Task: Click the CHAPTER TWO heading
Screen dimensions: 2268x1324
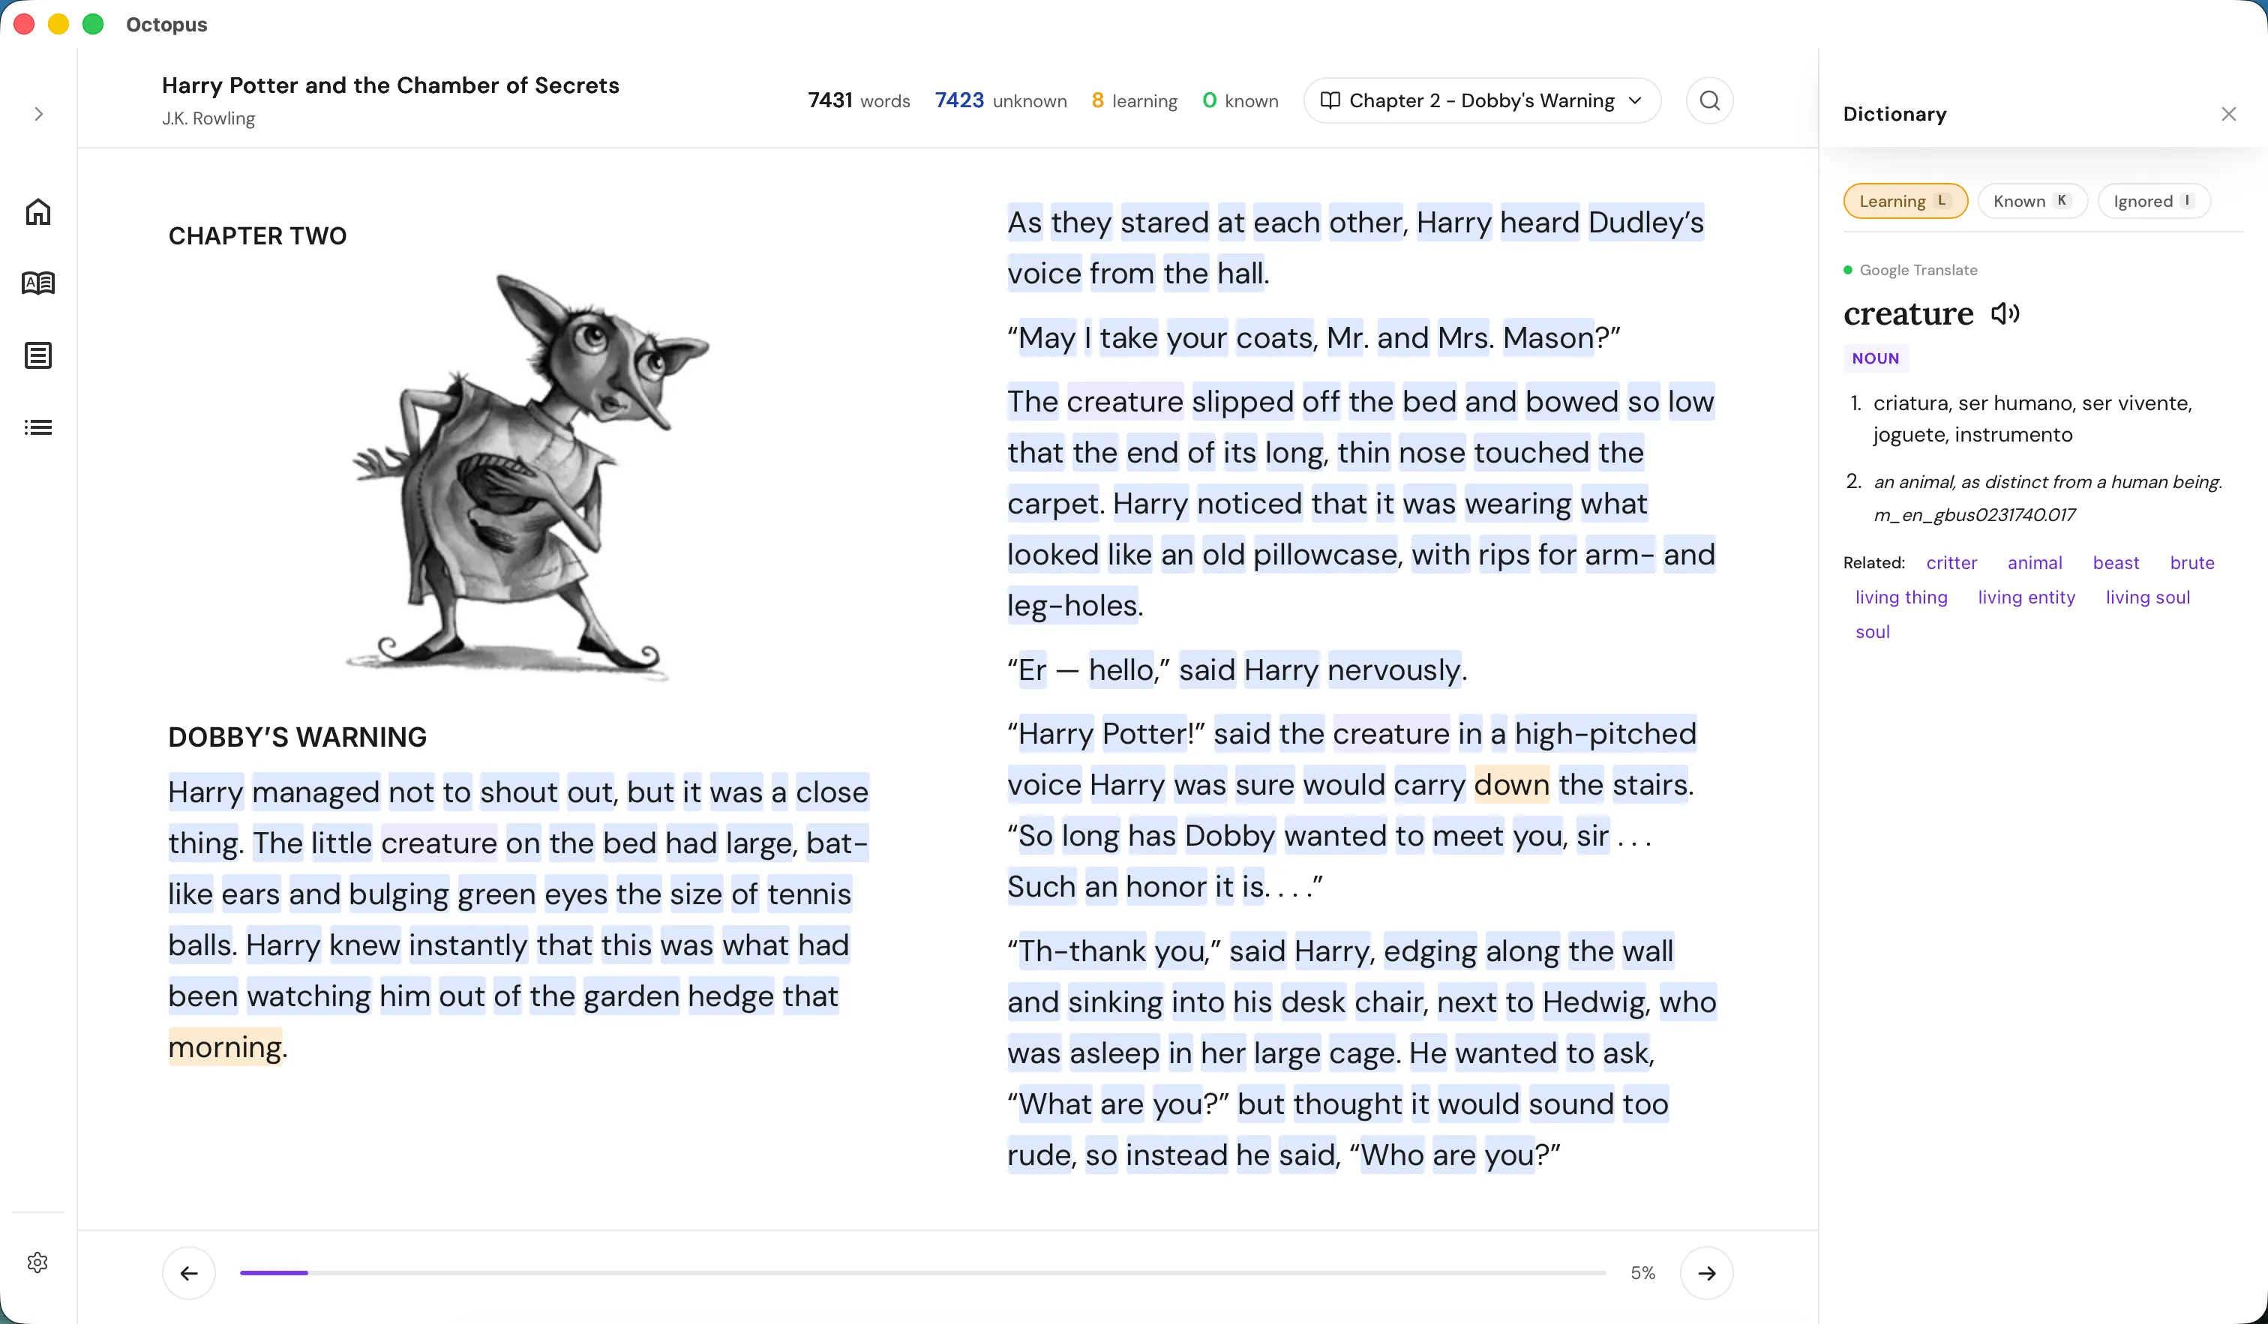Action: point(257,235)
